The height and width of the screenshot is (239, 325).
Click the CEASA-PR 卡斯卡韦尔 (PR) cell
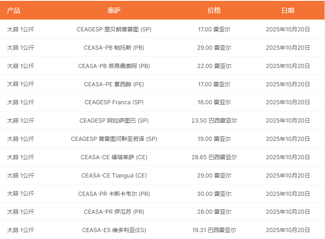coord(114,194)
